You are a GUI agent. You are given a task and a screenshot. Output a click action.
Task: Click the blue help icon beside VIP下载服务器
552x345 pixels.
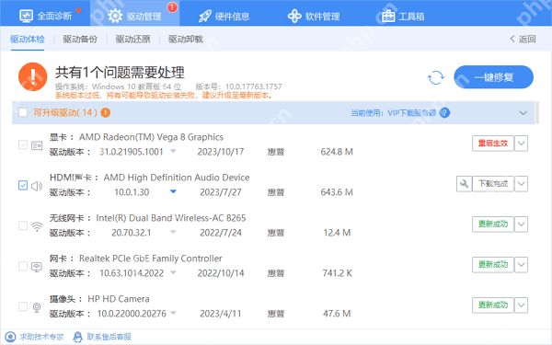(x=444, y=112)
